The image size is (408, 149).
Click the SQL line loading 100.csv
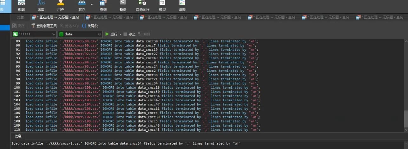click(x=143, y=88)
